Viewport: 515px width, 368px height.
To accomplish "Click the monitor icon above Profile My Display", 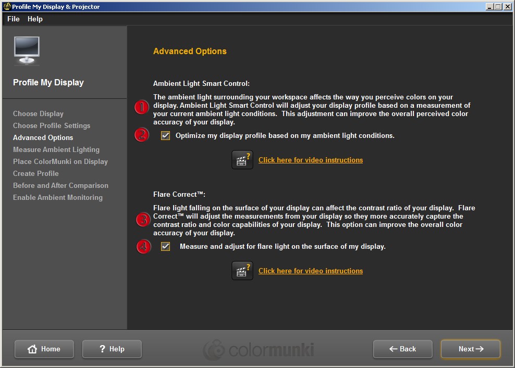I will (x=27, y=51).
